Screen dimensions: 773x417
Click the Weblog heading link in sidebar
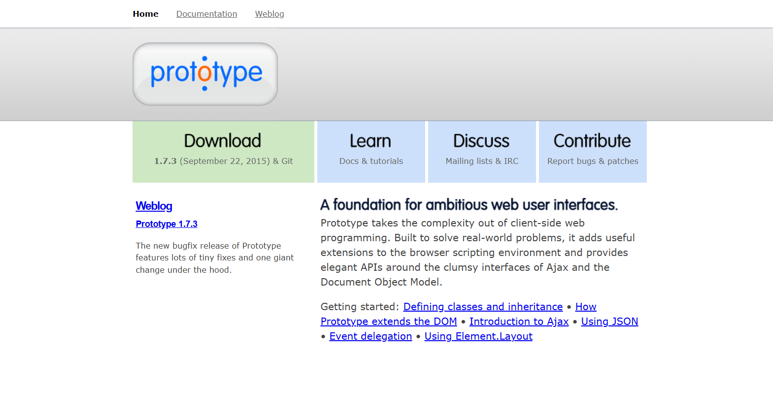click(154, 206)
